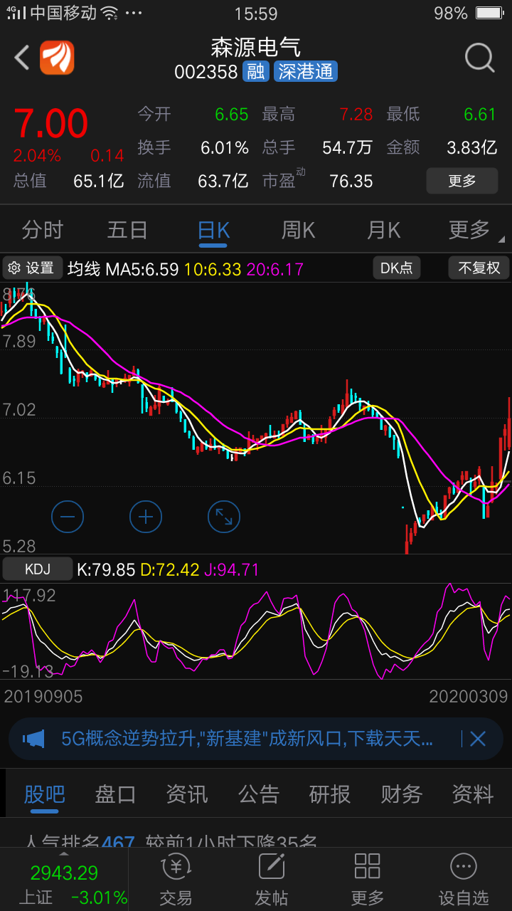The height and width of the screenshot is (911, 512).
Task: Open stock search magnifier icon
Action: point(479,58)
